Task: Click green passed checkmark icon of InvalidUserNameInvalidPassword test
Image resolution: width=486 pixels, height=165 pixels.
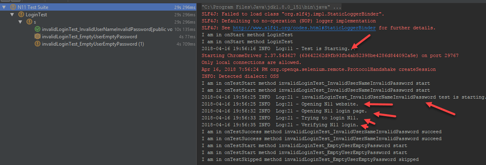Action: click(38, 29)
